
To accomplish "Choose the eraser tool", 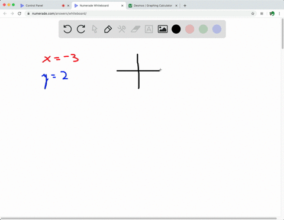I will click(x=135, y=29).
